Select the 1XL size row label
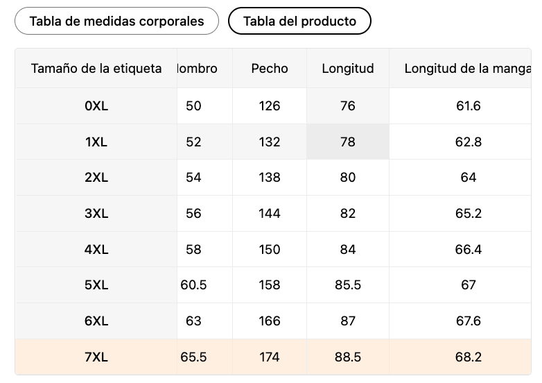This screenshot has width=542, height=383. click(96, 142)
